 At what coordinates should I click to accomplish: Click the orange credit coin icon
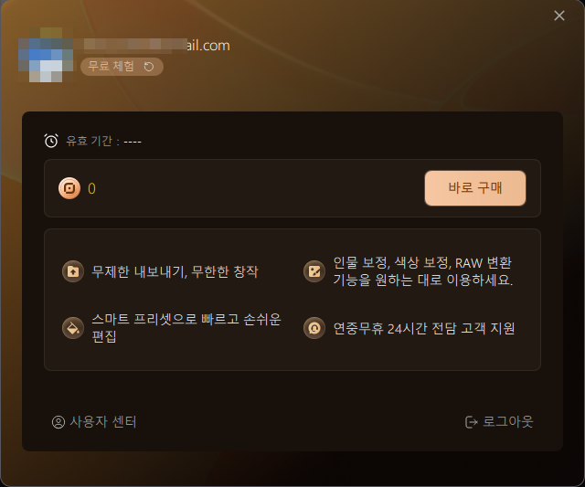click(x=69, y=188)
